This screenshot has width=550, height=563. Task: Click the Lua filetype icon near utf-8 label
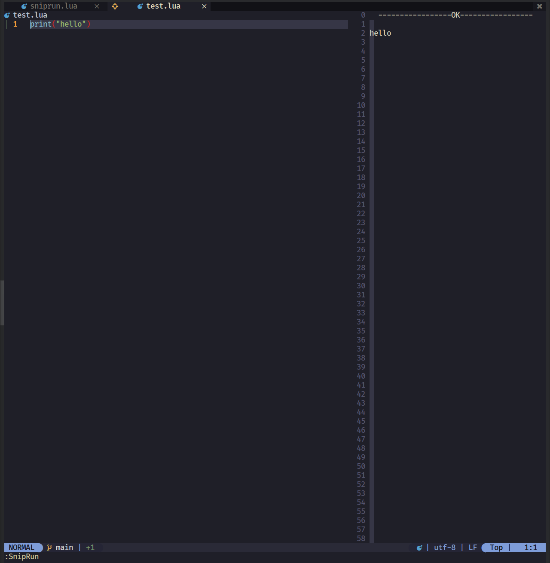tap(419, 547)
